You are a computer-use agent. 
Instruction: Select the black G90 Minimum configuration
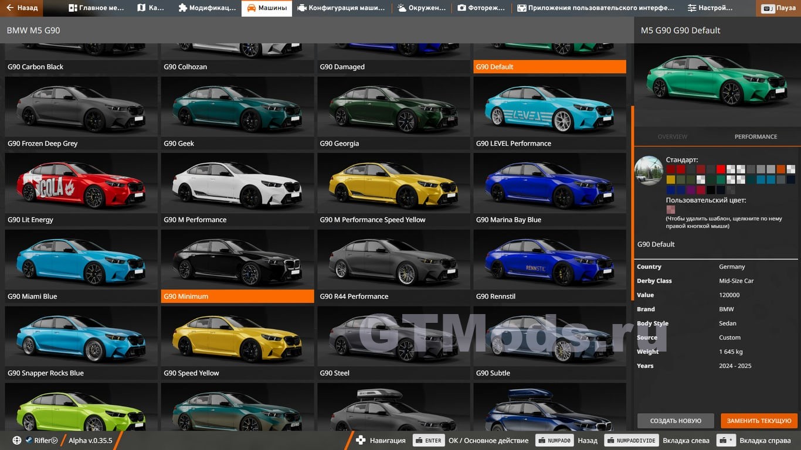point(237,267)
